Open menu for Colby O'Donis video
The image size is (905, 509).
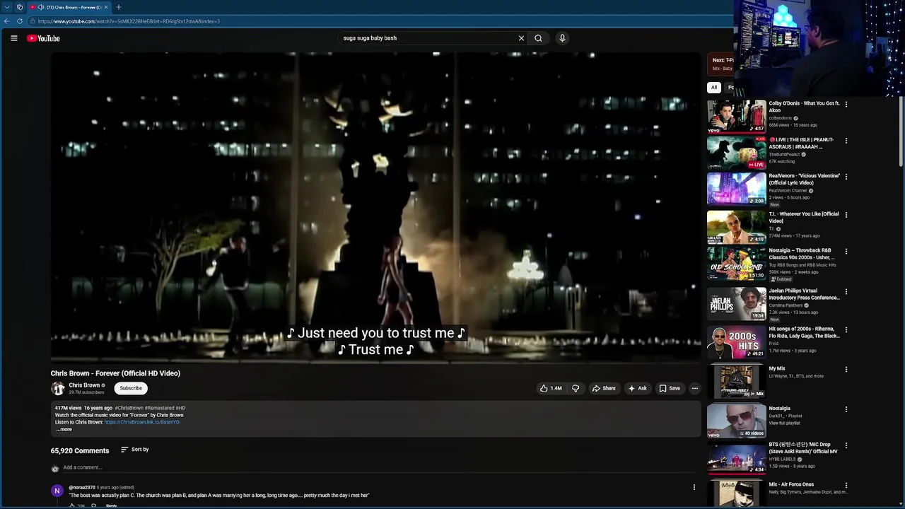pos(846,104)
